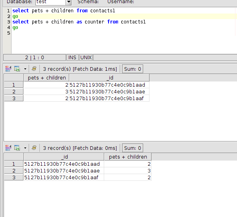Screen dimensions: 237x217
Task: Click the Sum: 0 box in lower results
Action: [x=132, y=148]
